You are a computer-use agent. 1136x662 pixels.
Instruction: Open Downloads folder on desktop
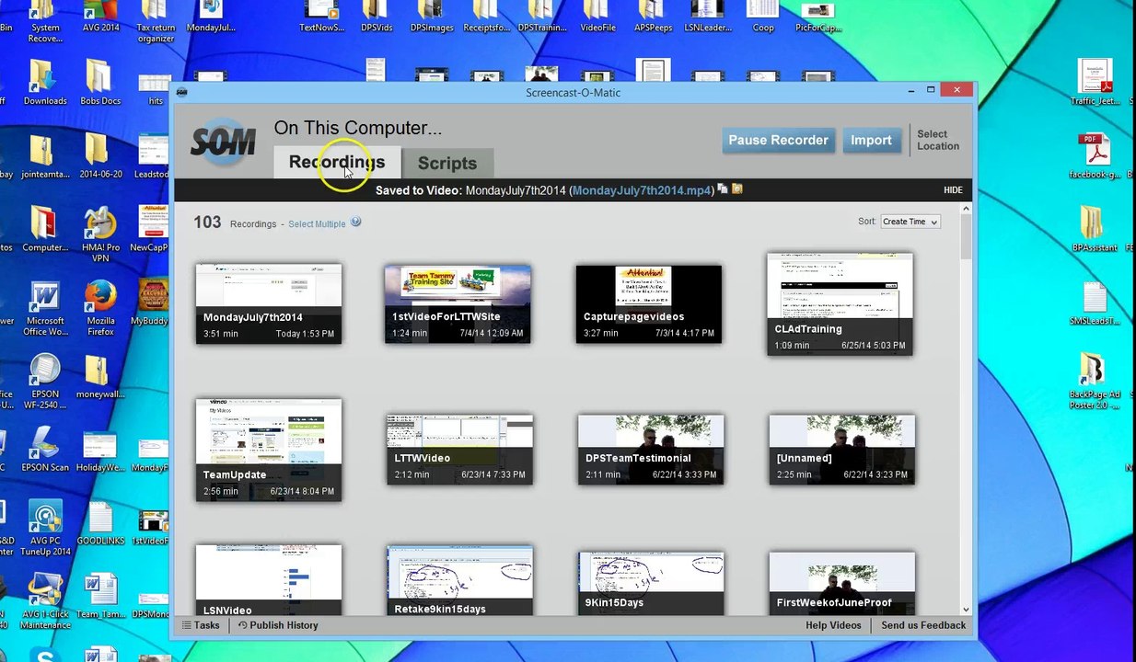(x=45, y=84)
